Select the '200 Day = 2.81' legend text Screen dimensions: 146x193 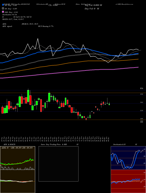[11, 12]
